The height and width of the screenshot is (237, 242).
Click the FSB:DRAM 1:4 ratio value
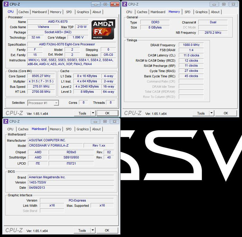click(x=191, y=50)
